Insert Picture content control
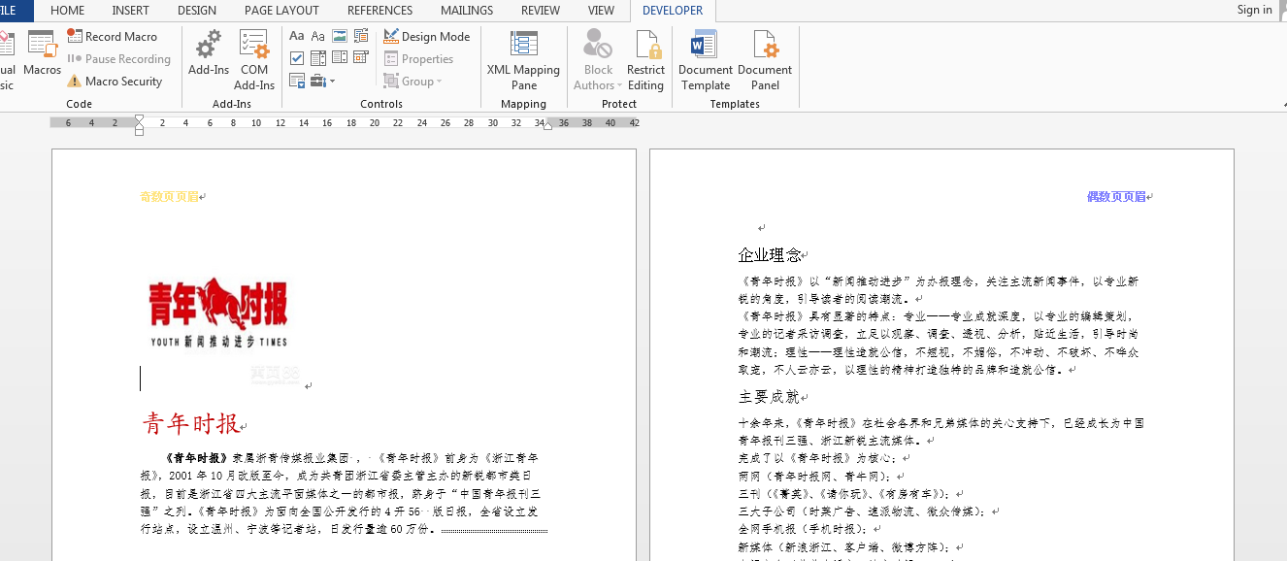This screenshot has height=561, width=1287. (x=340, y=36)
